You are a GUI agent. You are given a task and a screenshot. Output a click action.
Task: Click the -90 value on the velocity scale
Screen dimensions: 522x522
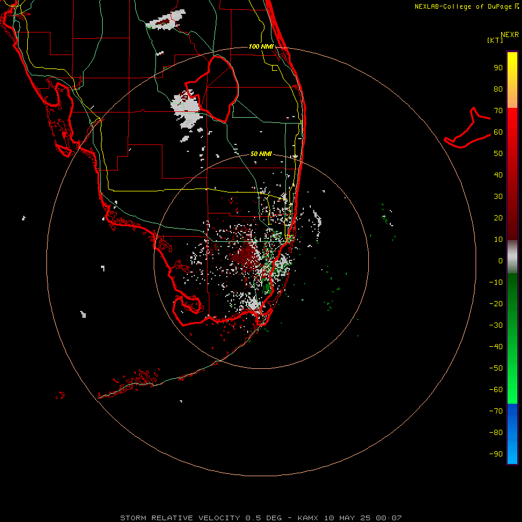(496, 454)
